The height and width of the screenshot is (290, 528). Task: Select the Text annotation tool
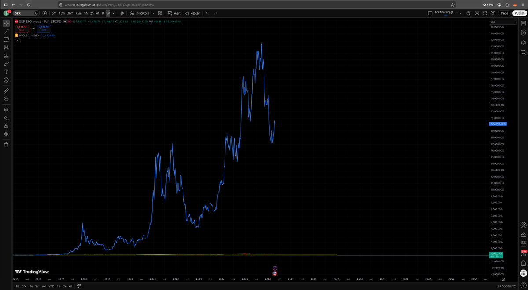point(6,72)
